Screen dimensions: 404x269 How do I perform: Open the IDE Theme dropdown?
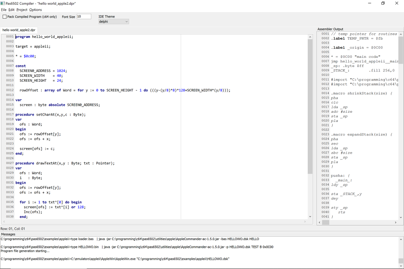click(x=113, y=22)
